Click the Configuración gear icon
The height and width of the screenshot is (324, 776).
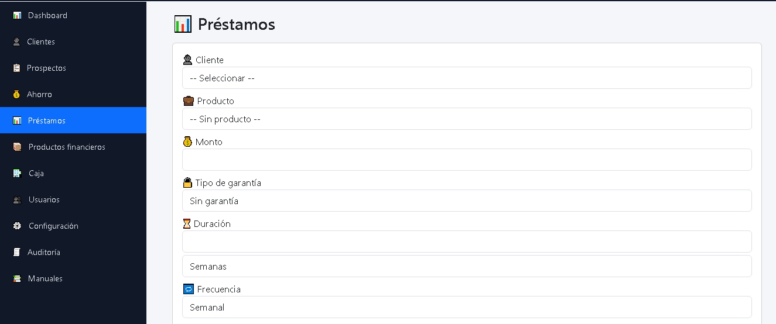17,226
